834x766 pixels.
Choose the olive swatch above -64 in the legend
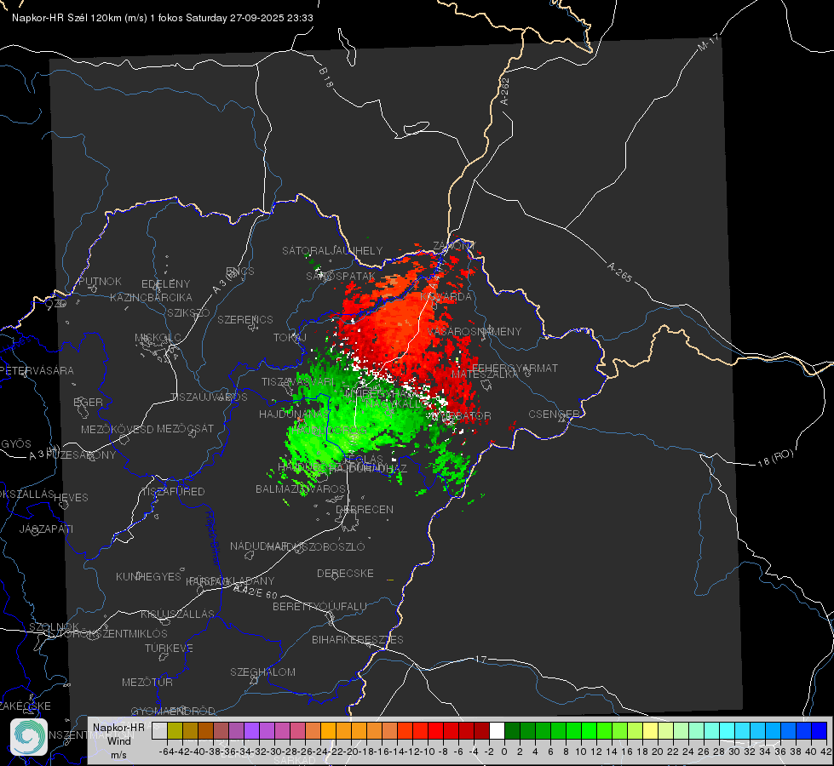click(175, 731)
